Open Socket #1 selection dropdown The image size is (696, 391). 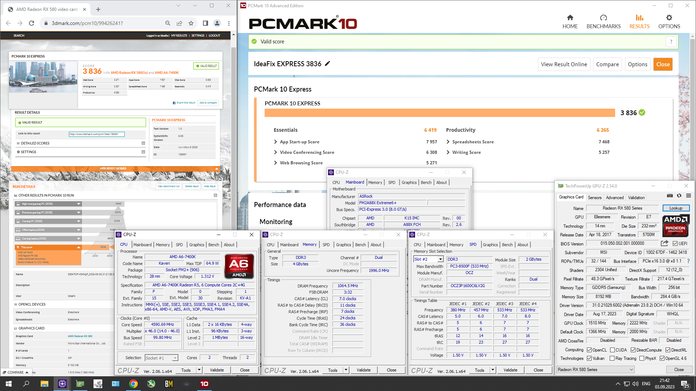coord(161,358)
